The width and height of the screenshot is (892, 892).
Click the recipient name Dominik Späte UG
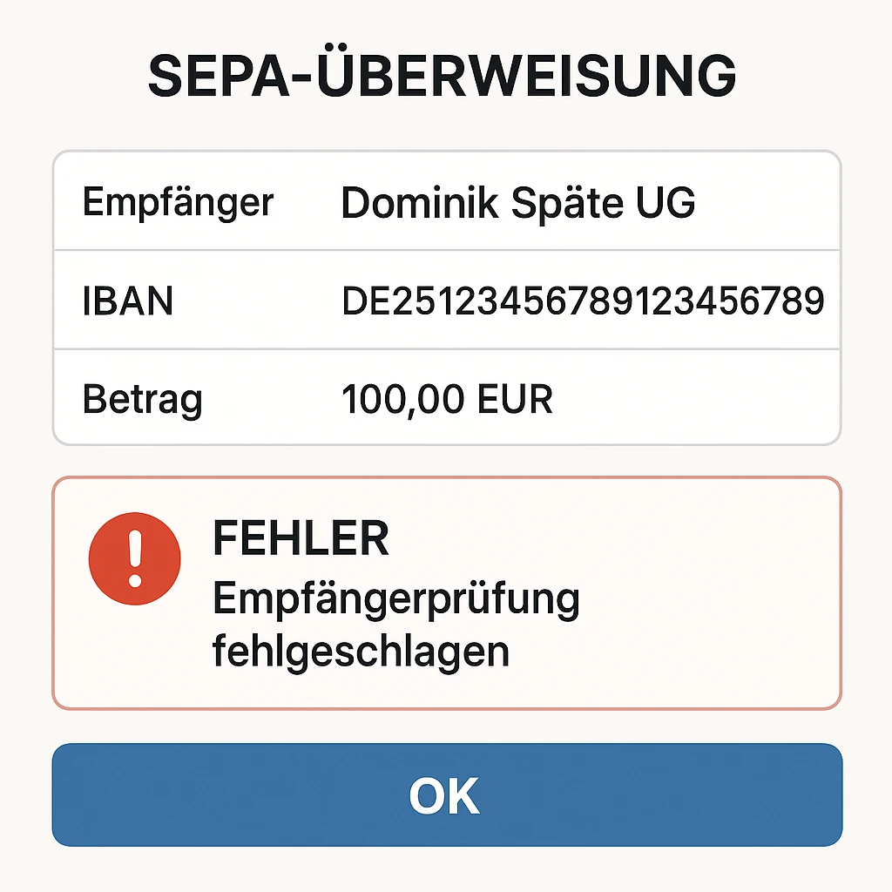click(x=518, y=203)
